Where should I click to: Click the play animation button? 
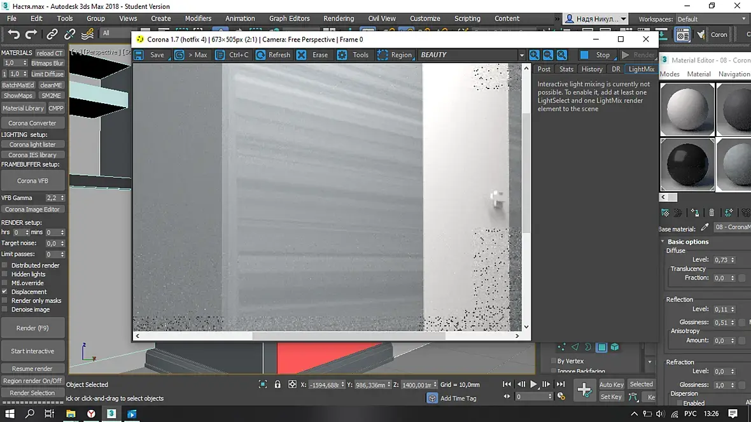533,384
